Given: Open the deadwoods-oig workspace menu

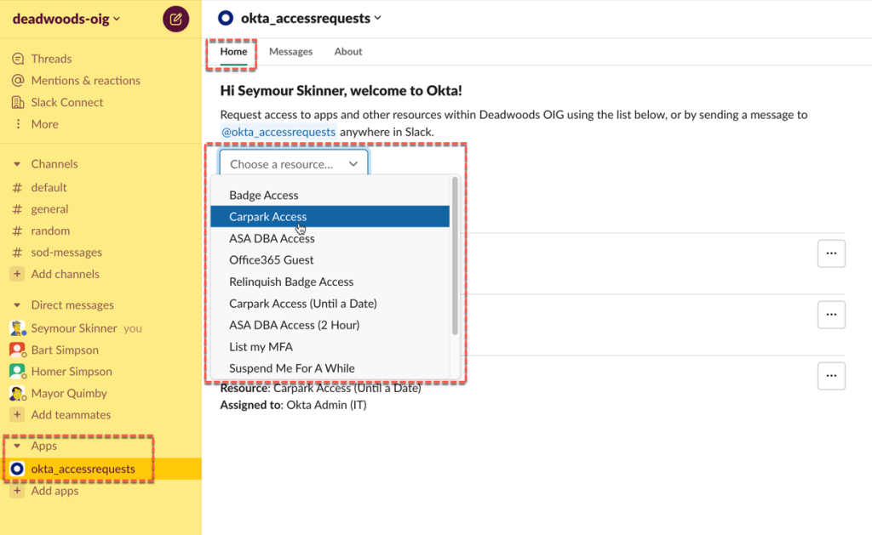Looking at the screenshot, I should pos(66,19).
